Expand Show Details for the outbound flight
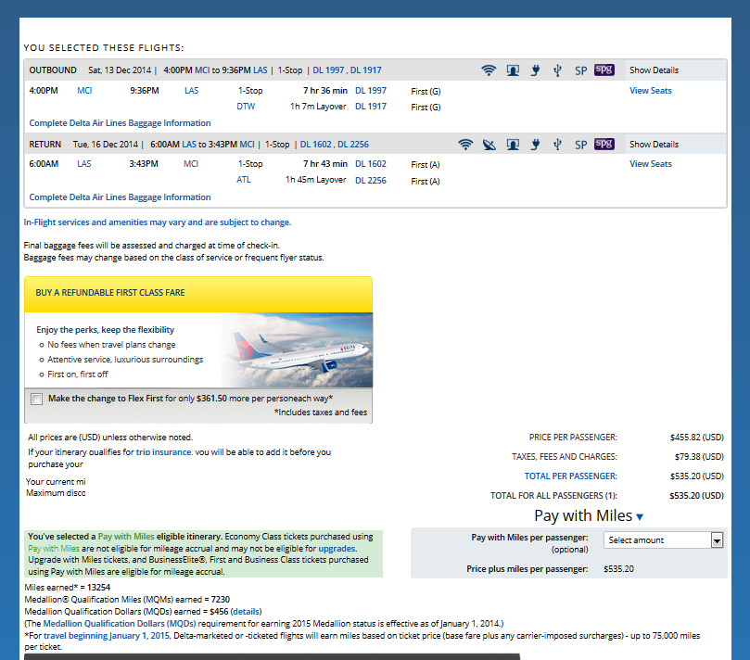This screenshot has height=660, width=750. [x=654, y=70]
